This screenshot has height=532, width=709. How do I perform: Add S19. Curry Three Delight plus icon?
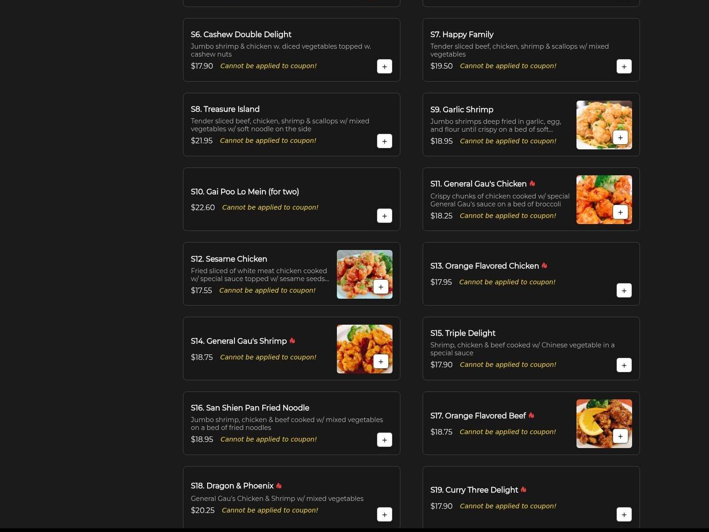coord(624,514)
